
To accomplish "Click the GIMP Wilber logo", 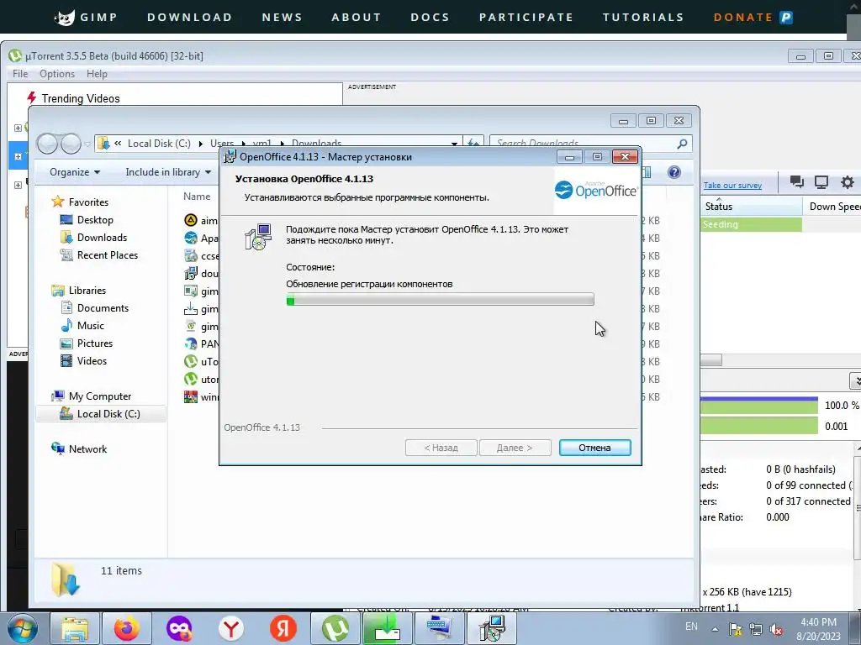I will 65,18.
